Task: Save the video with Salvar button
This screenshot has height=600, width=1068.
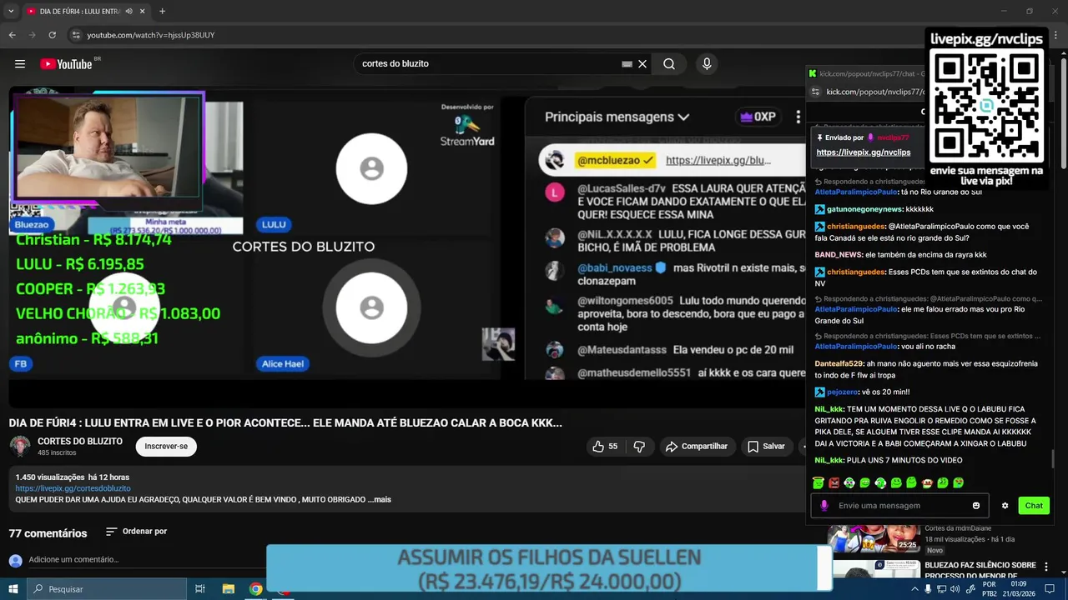Action: click(x=766, y=447)
